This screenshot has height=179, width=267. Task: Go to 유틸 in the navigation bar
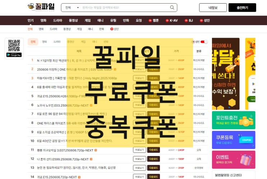(x=113, y=20)
